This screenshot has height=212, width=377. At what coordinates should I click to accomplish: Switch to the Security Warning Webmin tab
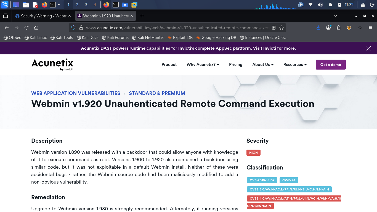41,16
